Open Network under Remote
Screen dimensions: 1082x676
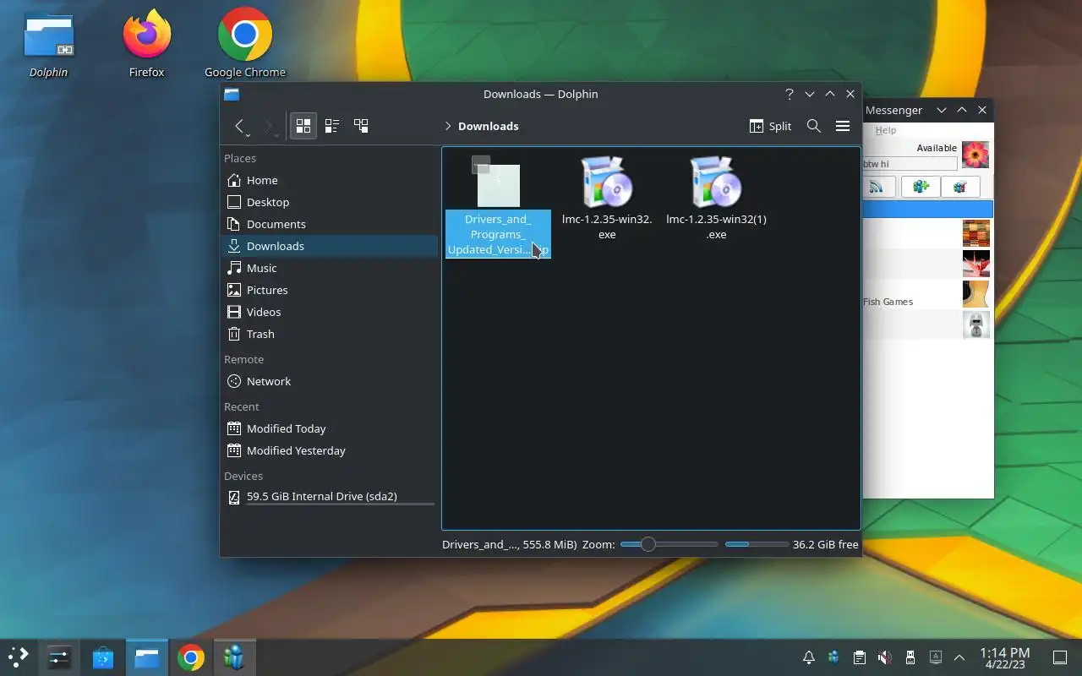click(330, 381)
